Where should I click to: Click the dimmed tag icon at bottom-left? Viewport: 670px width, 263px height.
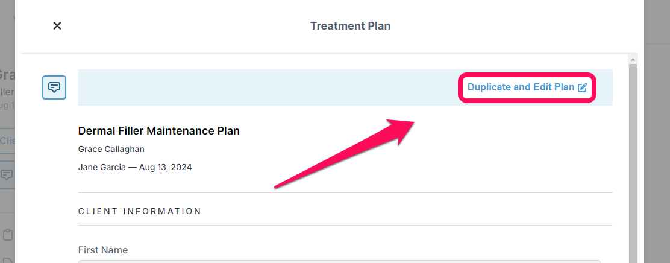pyautogui.click(x=8, y=260)
